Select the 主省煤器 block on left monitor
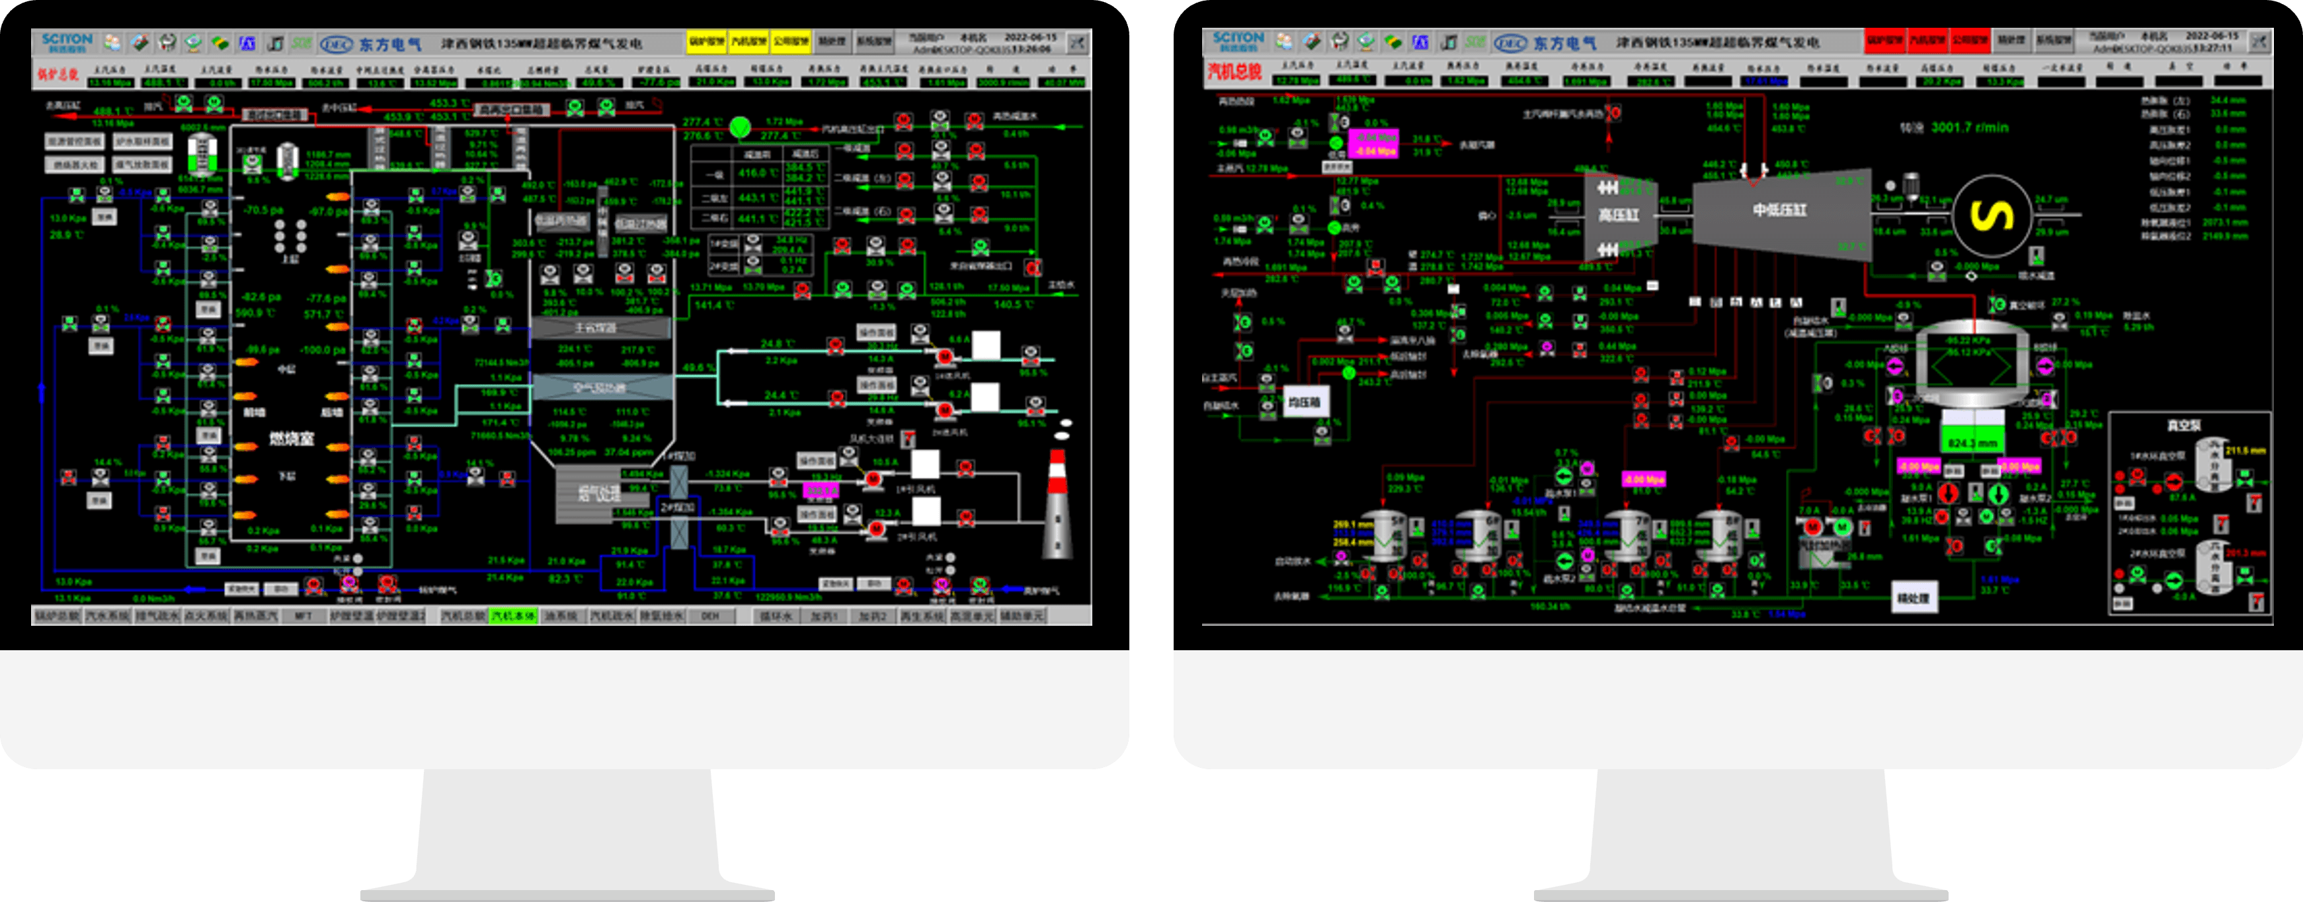Screen dimensions: 2303x902 click(601, 328)
